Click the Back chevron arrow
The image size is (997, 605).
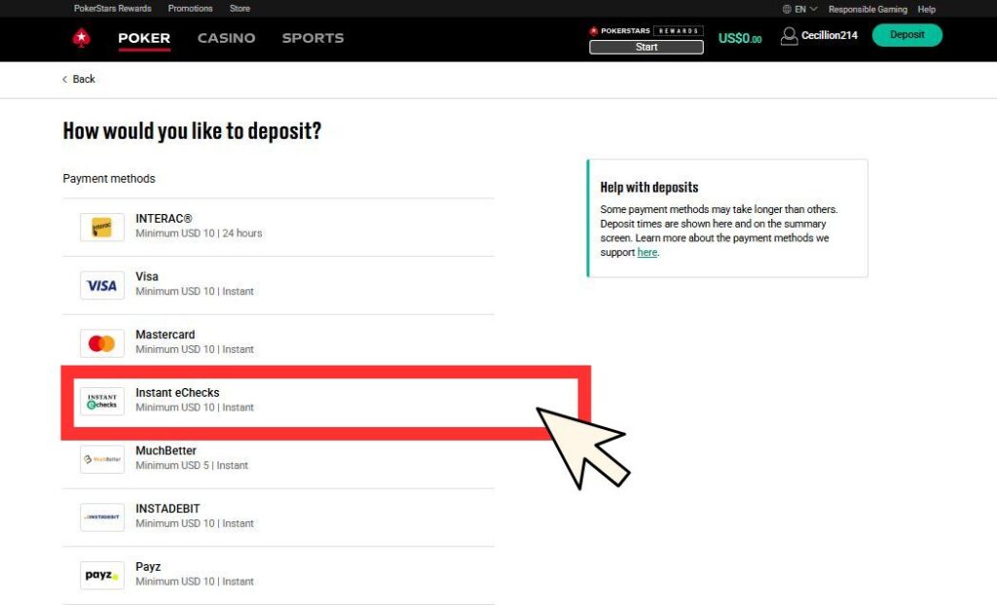click(64, 80)
